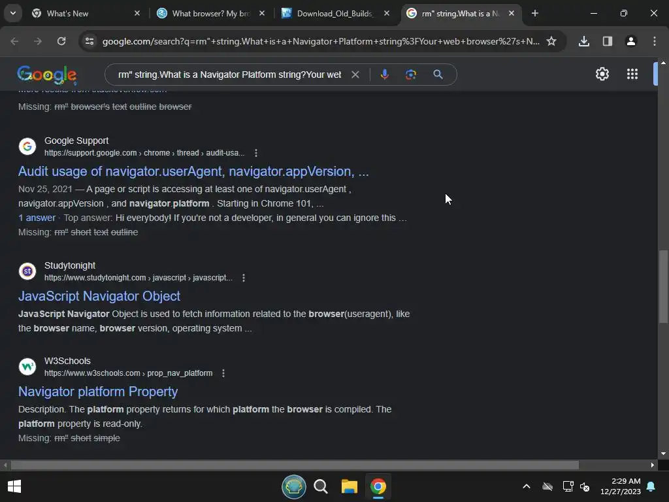Open Navigator platform Property result

click(x=98, y=392)
